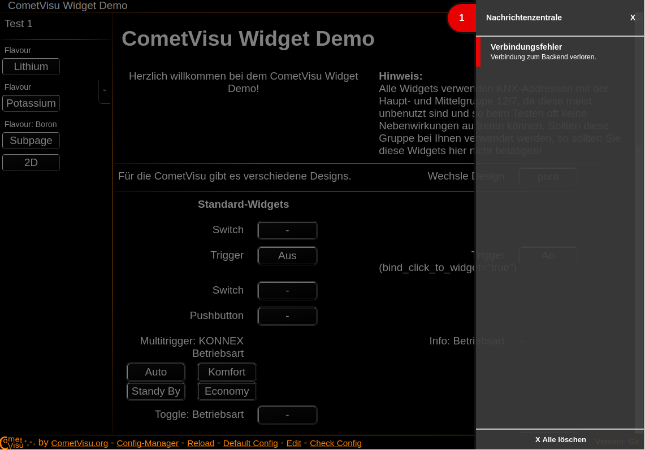Screen dimensions: 645x450
Task: Toggle the first Switch widget
Action: [287, 230]
